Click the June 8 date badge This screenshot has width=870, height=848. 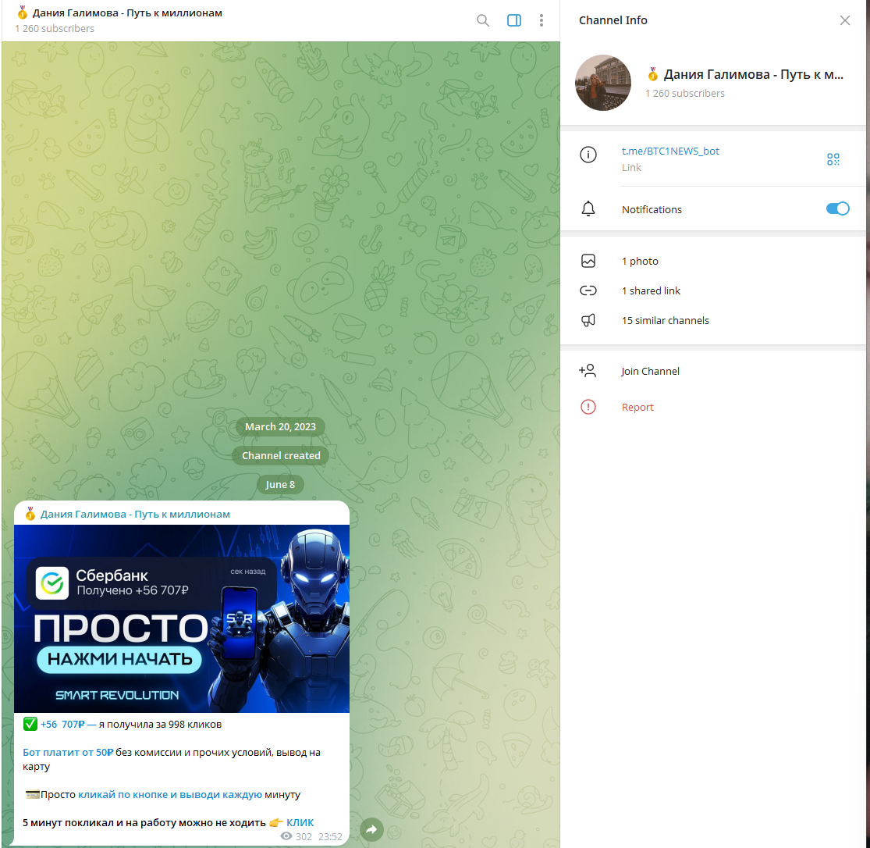(x=280, y=484)
